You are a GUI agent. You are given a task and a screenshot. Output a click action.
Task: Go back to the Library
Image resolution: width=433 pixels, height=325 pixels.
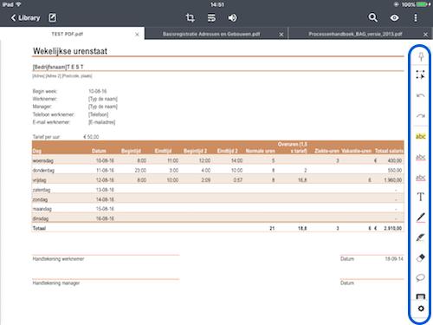point(25,18)
